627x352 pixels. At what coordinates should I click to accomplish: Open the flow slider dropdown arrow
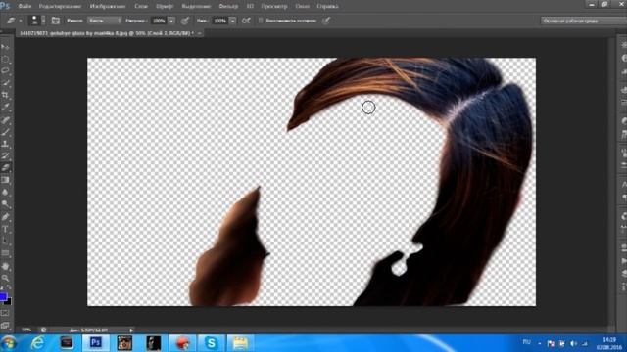pyautogui.click(x=232, y=21)
